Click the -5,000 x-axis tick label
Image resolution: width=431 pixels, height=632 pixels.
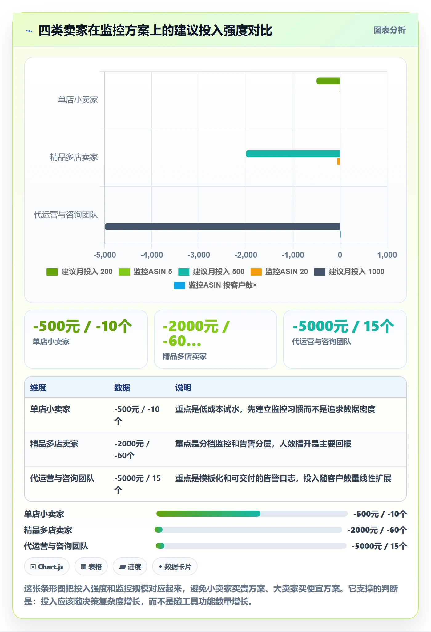pyautogui.click(x=105, y=255)
